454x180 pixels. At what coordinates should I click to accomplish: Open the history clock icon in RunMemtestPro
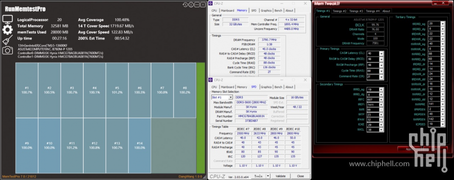pos(185,4)
